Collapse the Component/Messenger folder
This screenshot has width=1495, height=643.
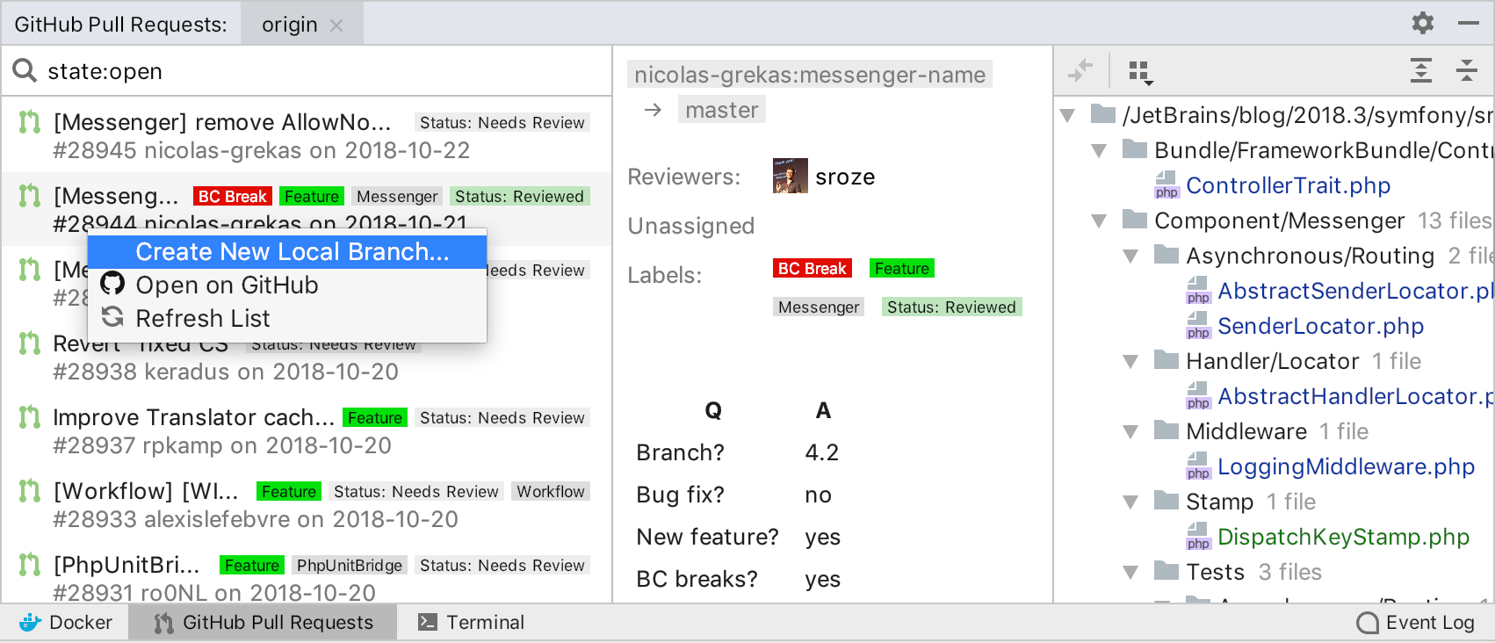(x=1099, y=221)
